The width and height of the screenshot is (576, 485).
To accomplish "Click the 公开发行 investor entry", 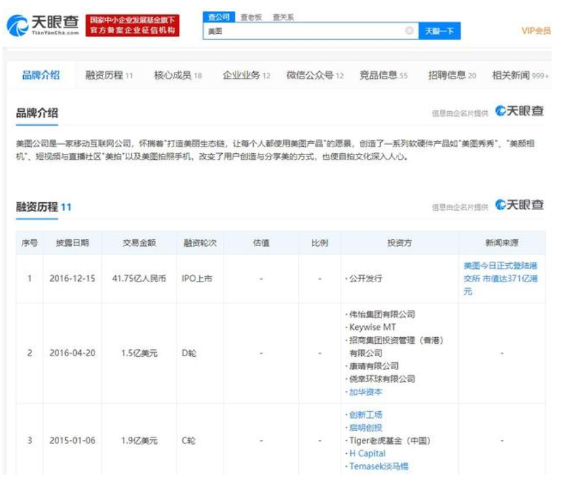I will click(x=365, y=279).
